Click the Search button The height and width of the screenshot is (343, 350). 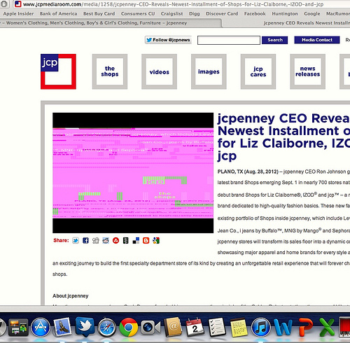(275, 40)
